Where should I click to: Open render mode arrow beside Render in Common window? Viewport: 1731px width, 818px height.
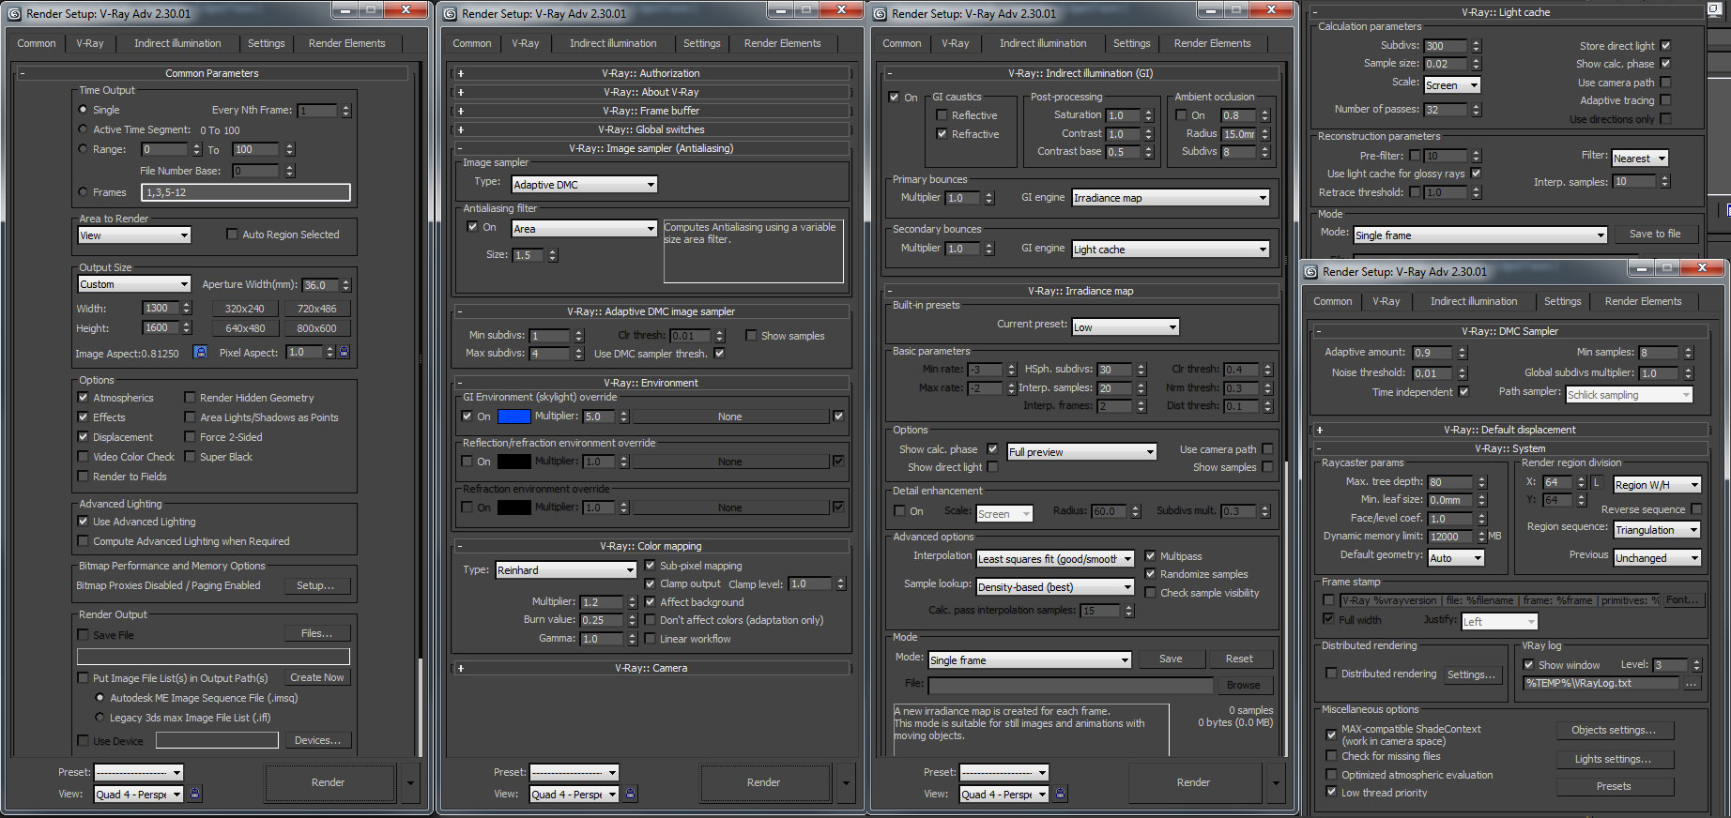(410, 782)
